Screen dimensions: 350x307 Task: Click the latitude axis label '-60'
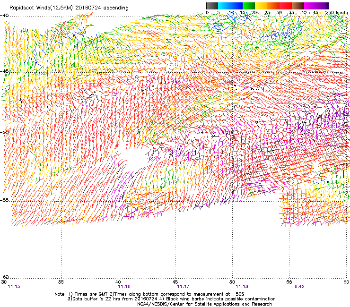click(x=5, y=277)
